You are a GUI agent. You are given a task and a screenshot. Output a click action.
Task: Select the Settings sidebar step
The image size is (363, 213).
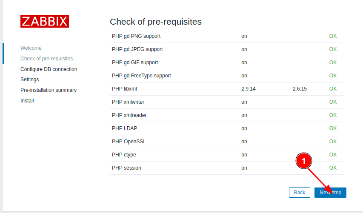(x=29, y=80)
